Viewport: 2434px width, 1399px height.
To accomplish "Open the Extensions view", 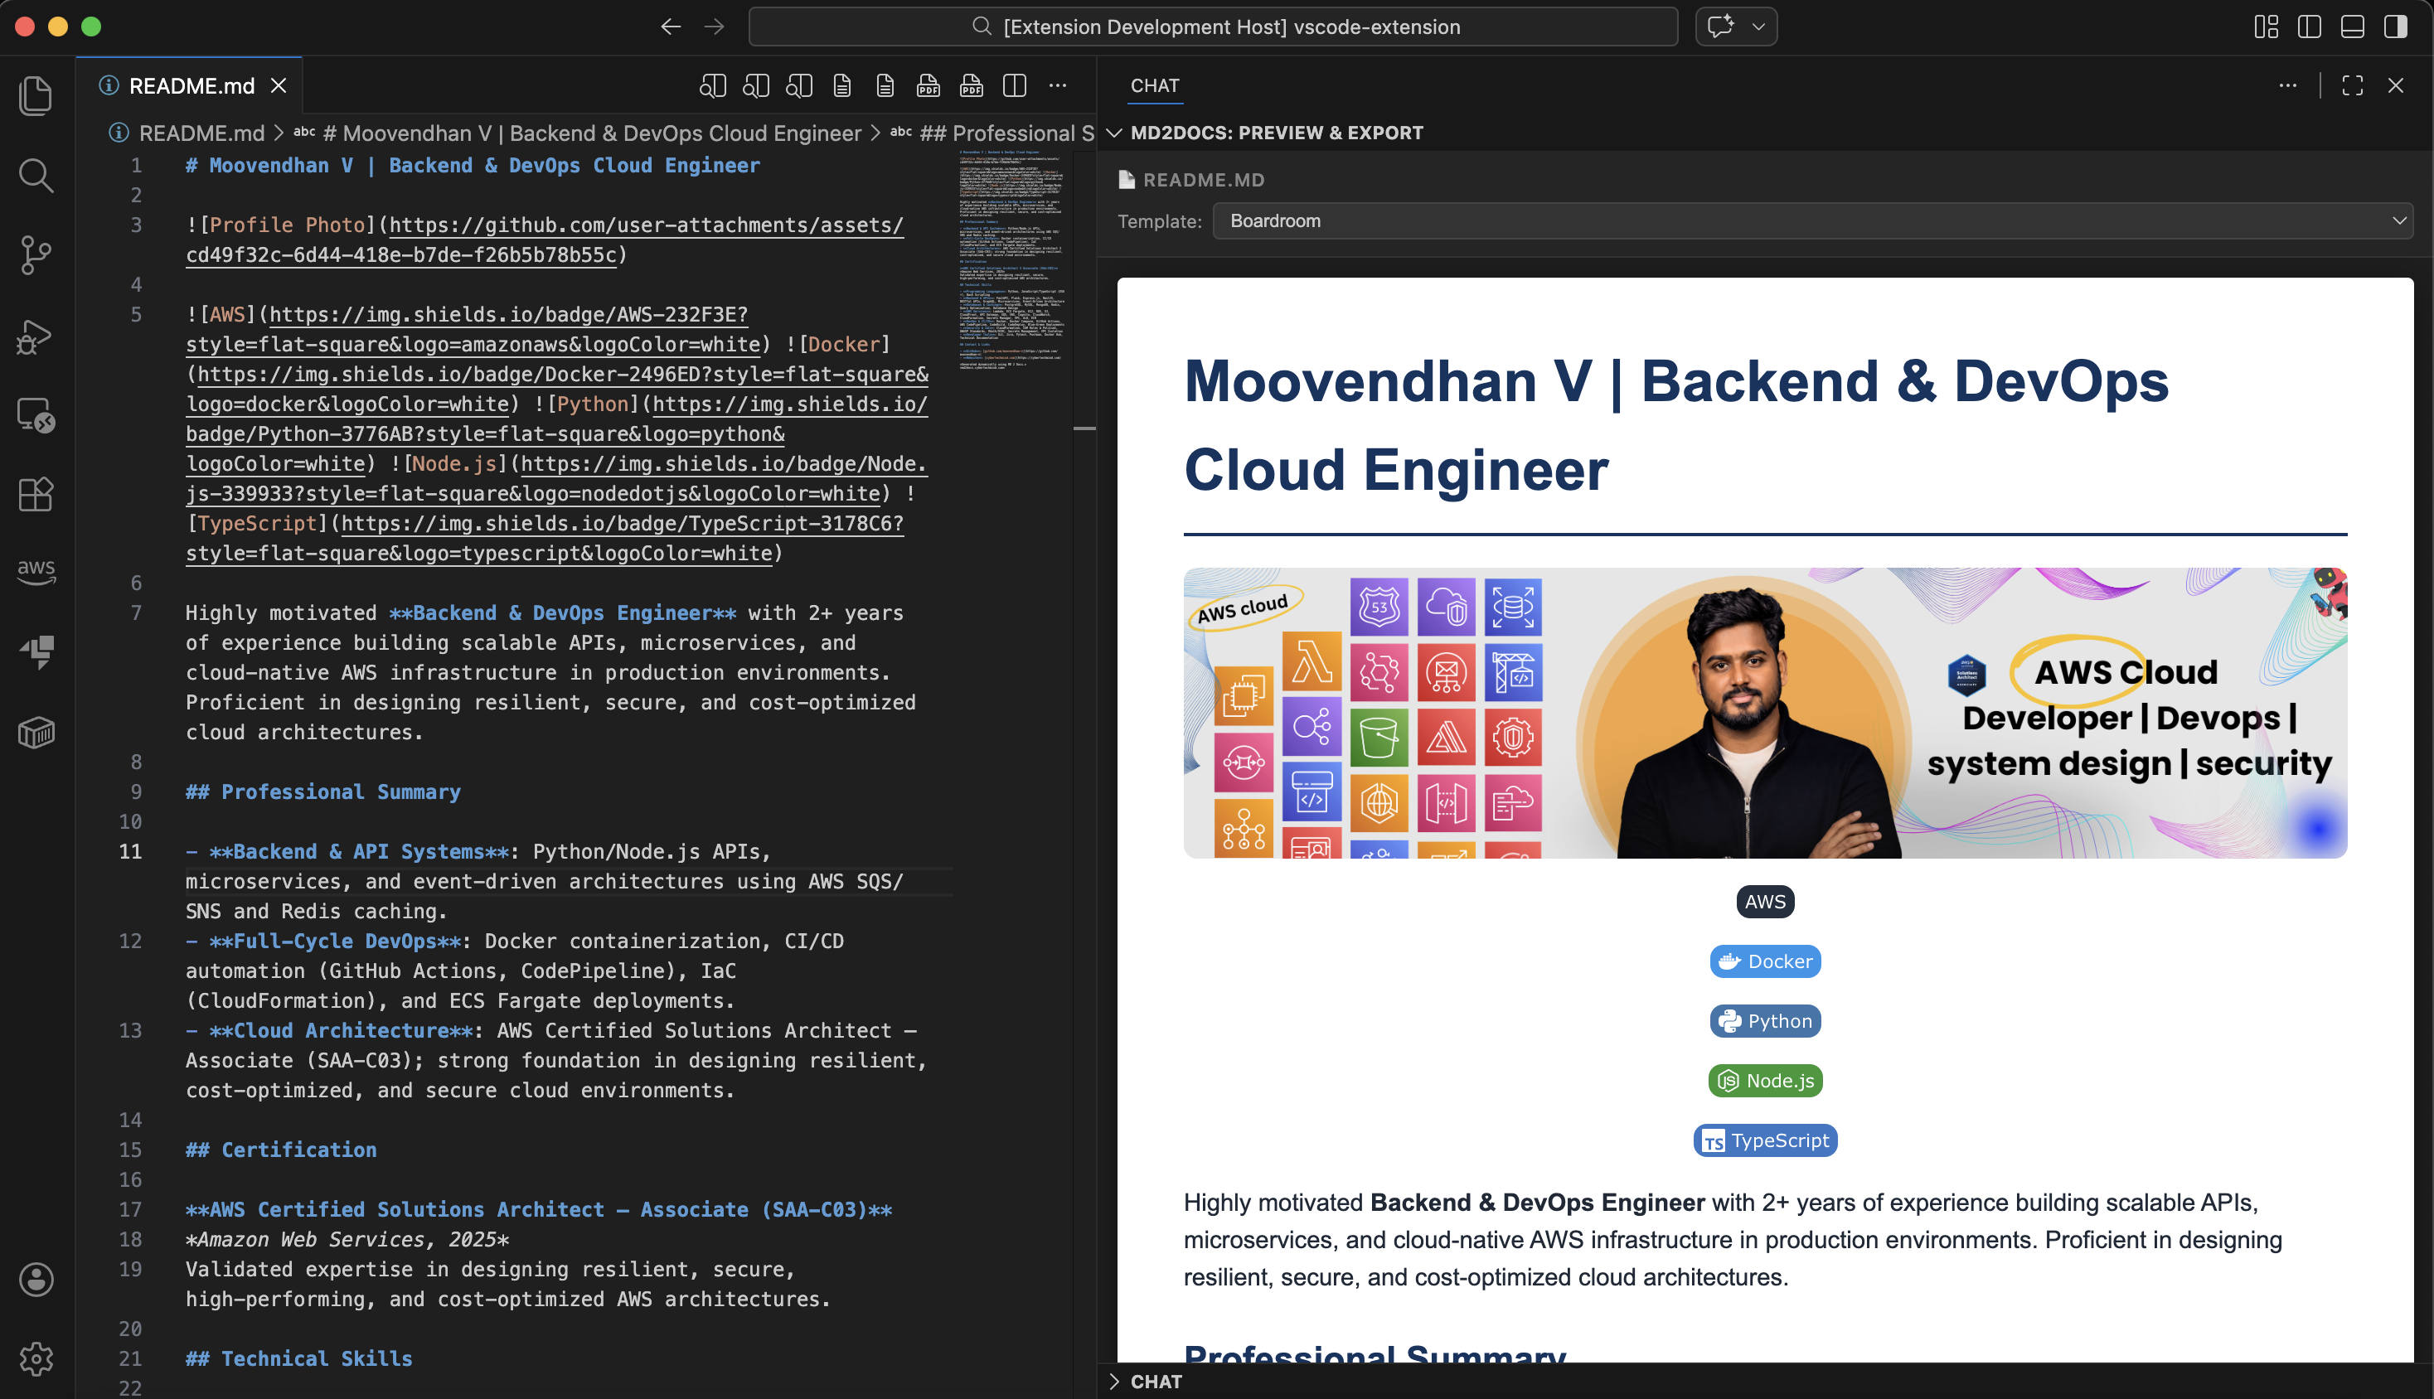I will click(36, 495).
